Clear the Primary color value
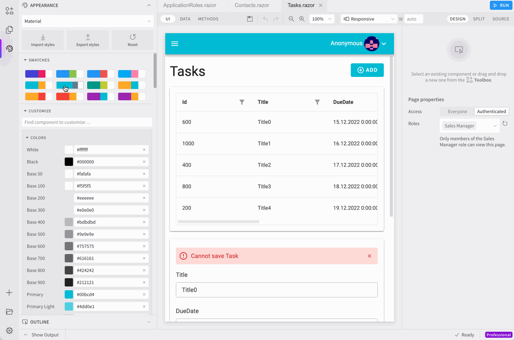 click(144, 294)
